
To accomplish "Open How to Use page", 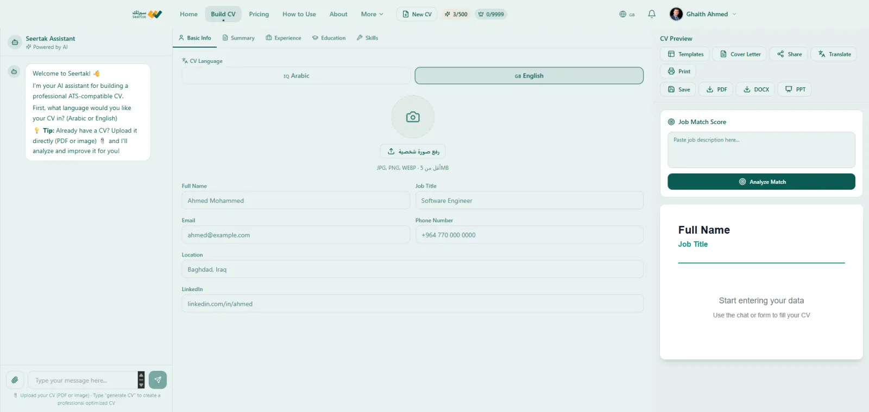I will 299,14.
